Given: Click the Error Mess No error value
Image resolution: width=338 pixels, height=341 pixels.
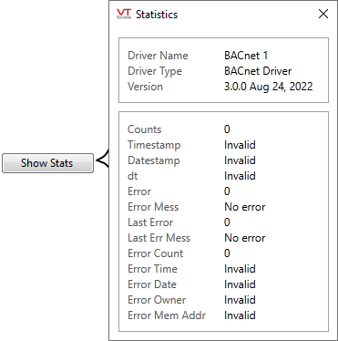Looking at the screenshot, I should click(245, 207).
